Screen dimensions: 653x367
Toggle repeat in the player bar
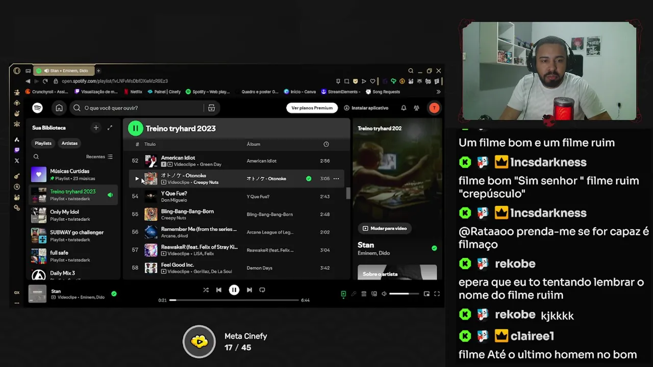click(262, 290)
